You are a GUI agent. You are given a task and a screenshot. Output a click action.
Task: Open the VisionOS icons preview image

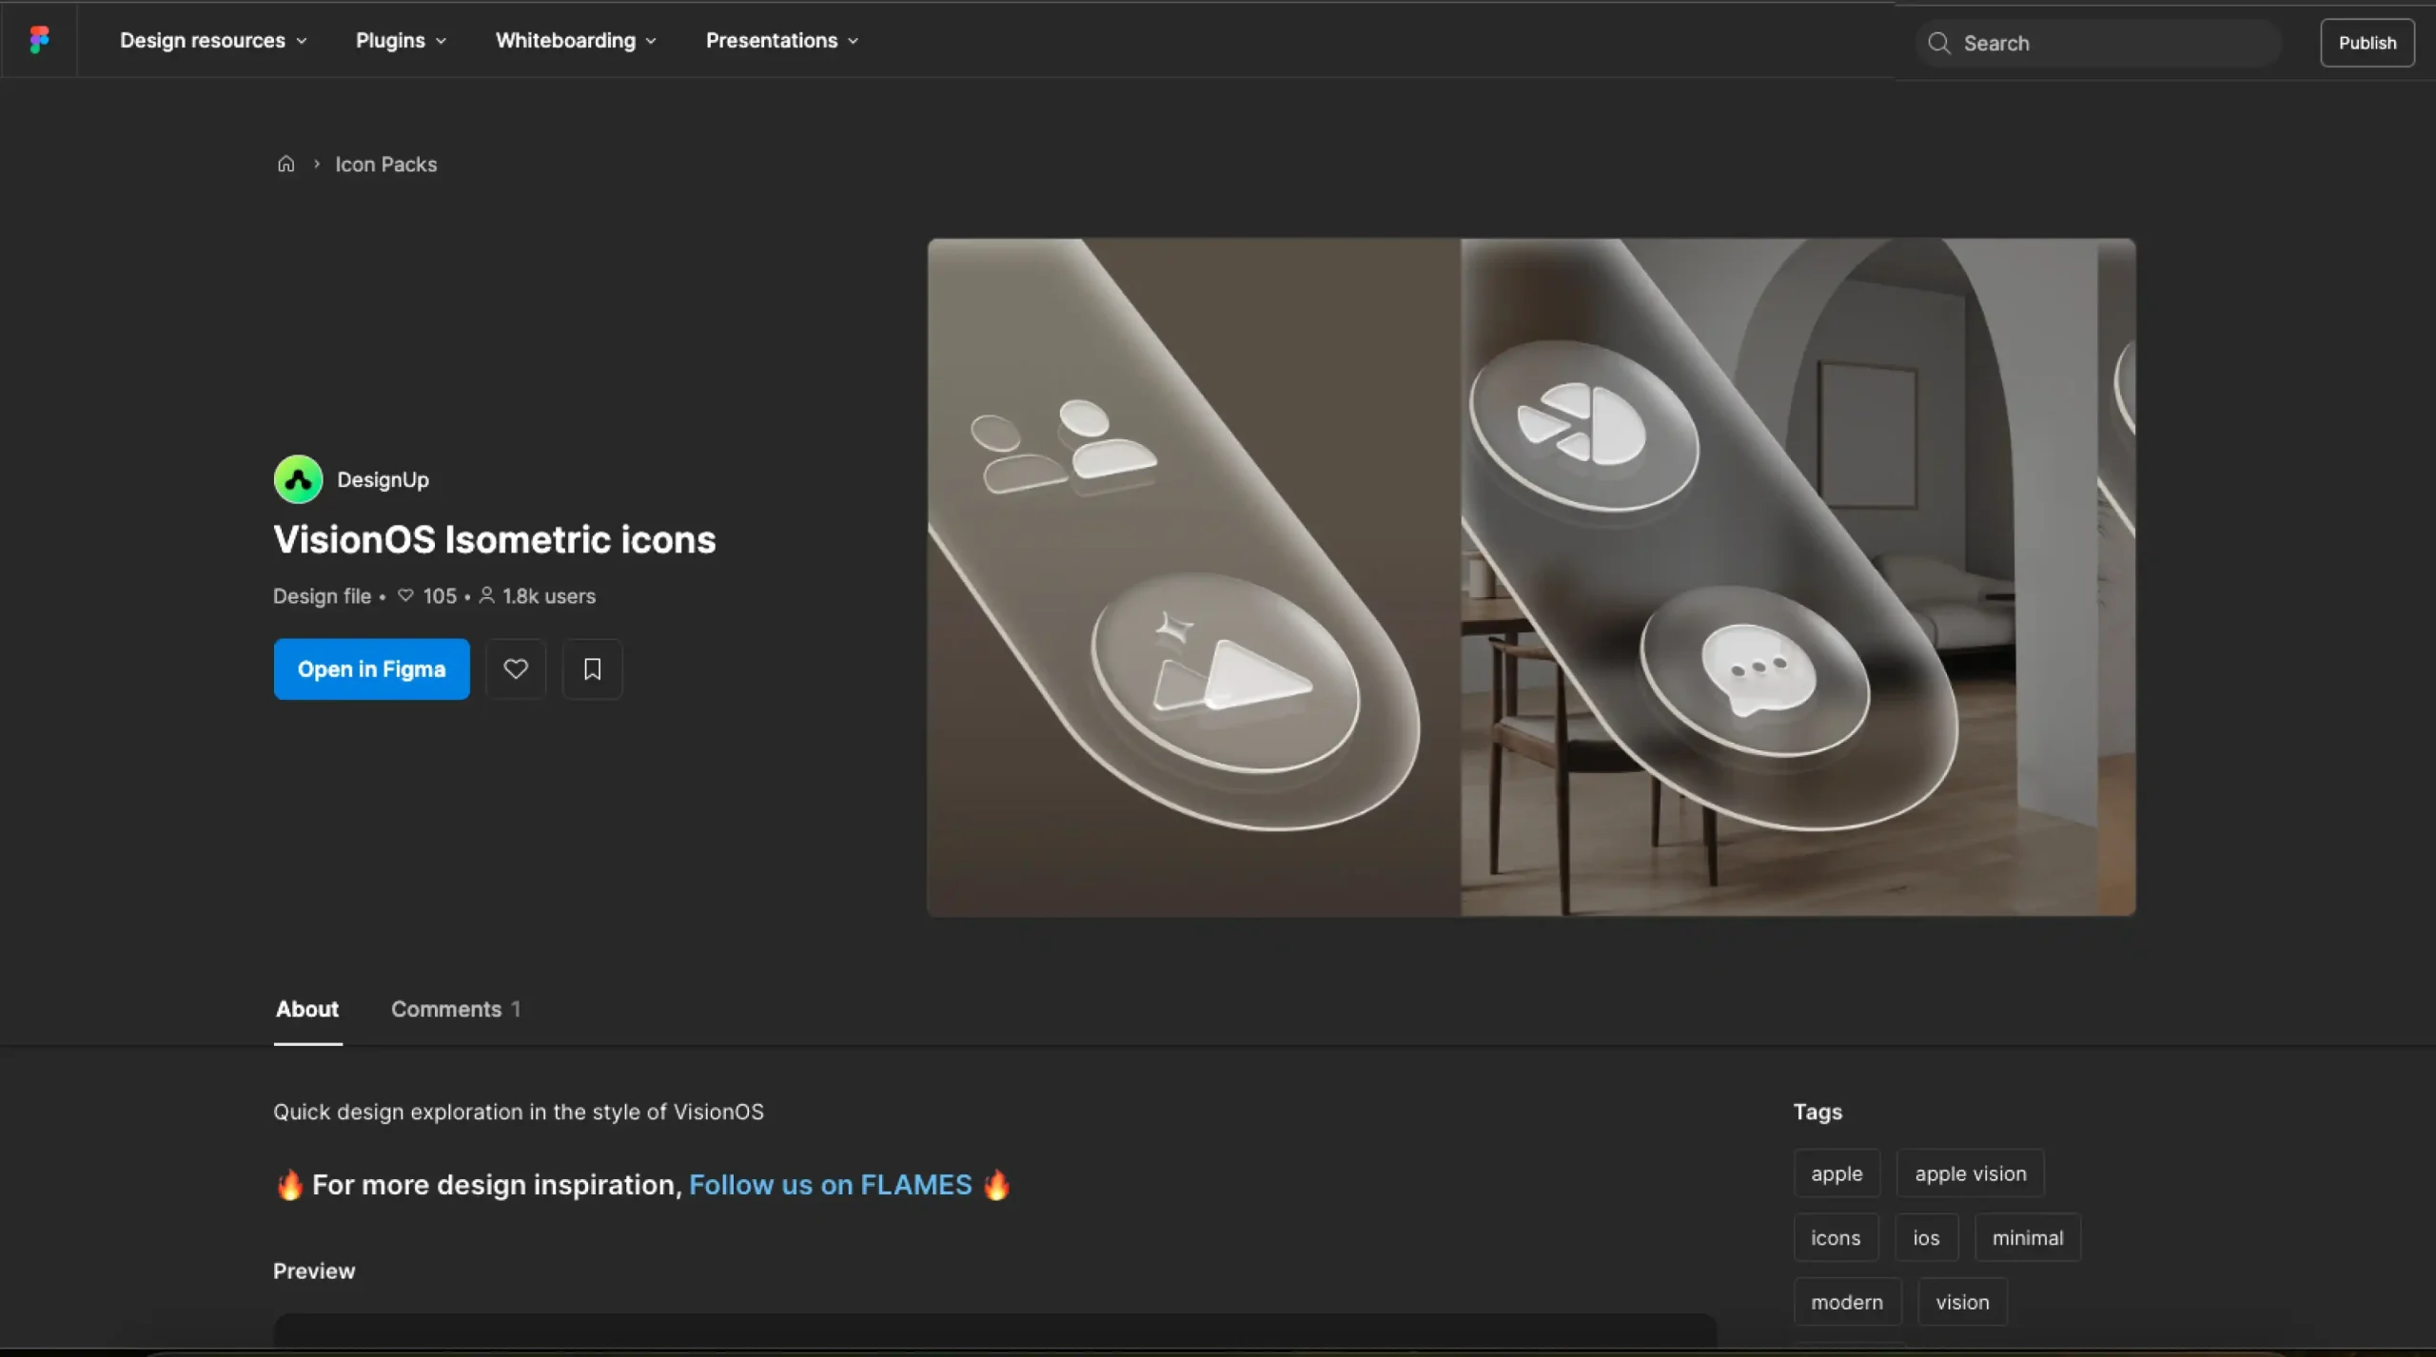(1531, 577)
